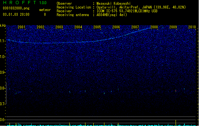Click the 2001 time axis marker
The height and width of the screenshot is (126, 199).
(x=22, y=27)
